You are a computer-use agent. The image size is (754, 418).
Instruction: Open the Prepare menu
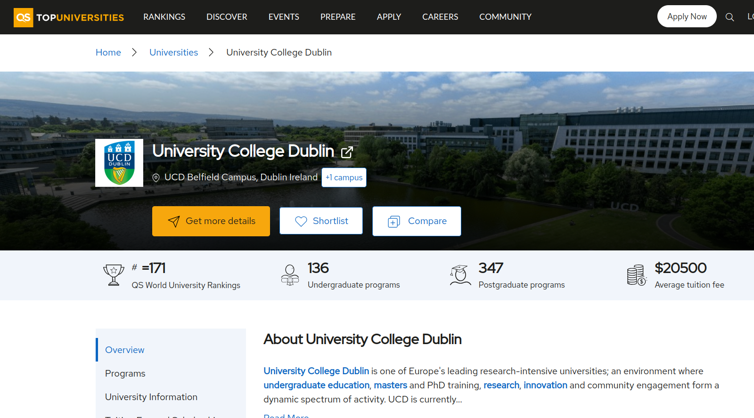pos(338,17)
